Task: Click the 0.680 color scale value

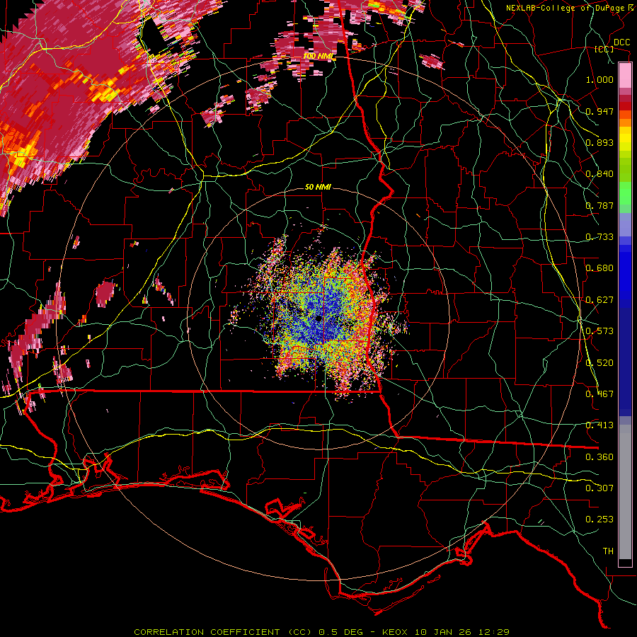Action: [x=599, y=268]
